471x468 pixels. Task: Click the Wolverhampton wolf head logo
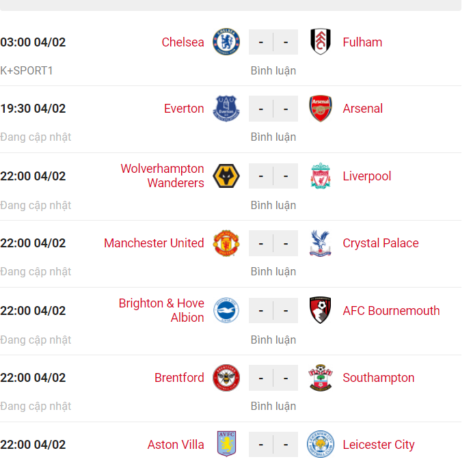pyautogui.click(x=226, y=176)
